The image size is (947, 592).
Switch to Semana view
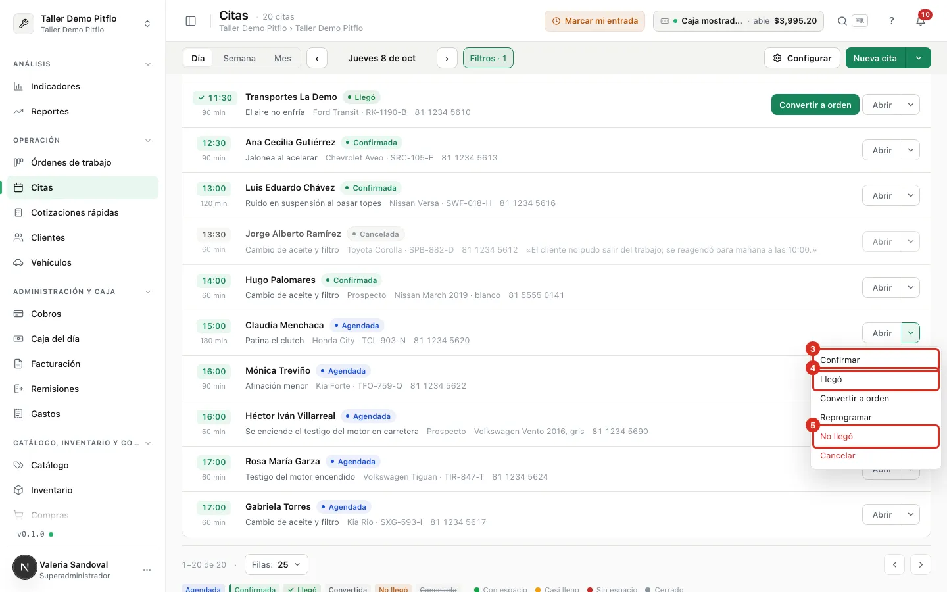pos(239,58)
